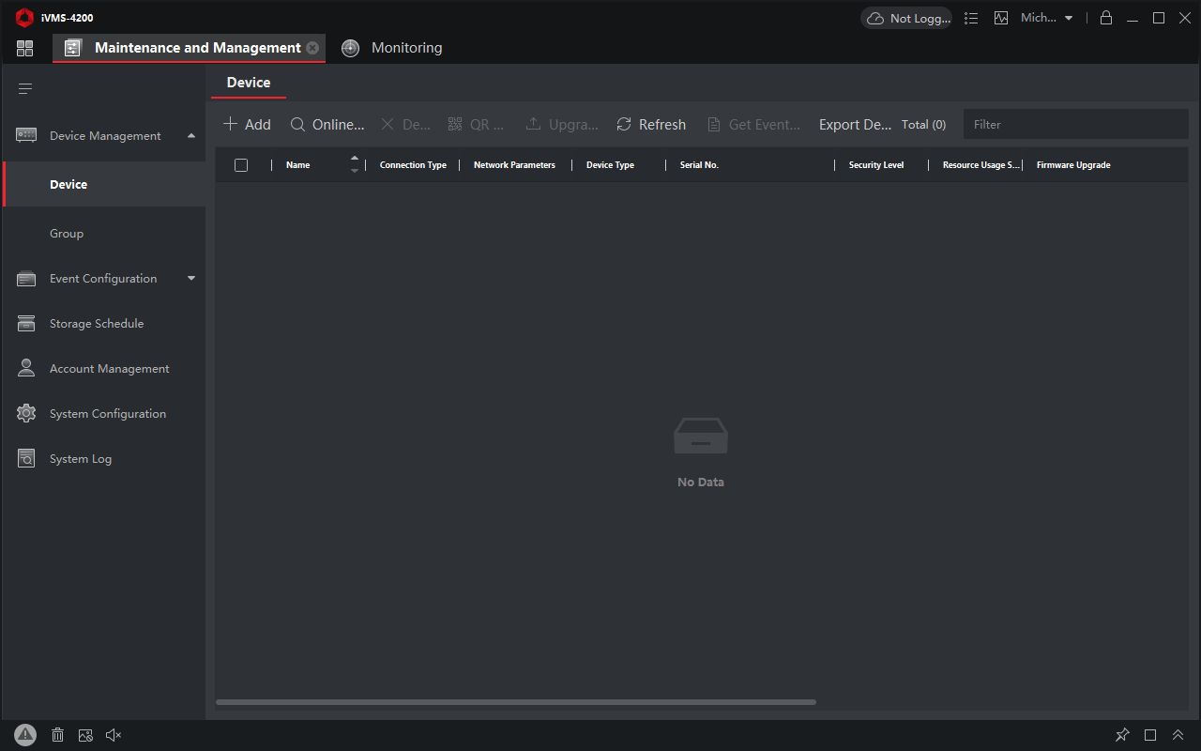
Task: Toggle the alarm sound mute speaker icon
Action: (x=114, y=735)
